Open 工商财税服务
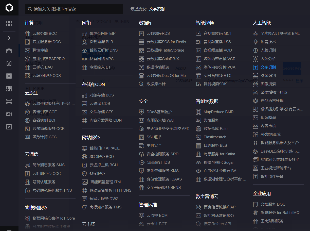Image resolution: width=310 pixels, height=231 pixels. [272, 221]
